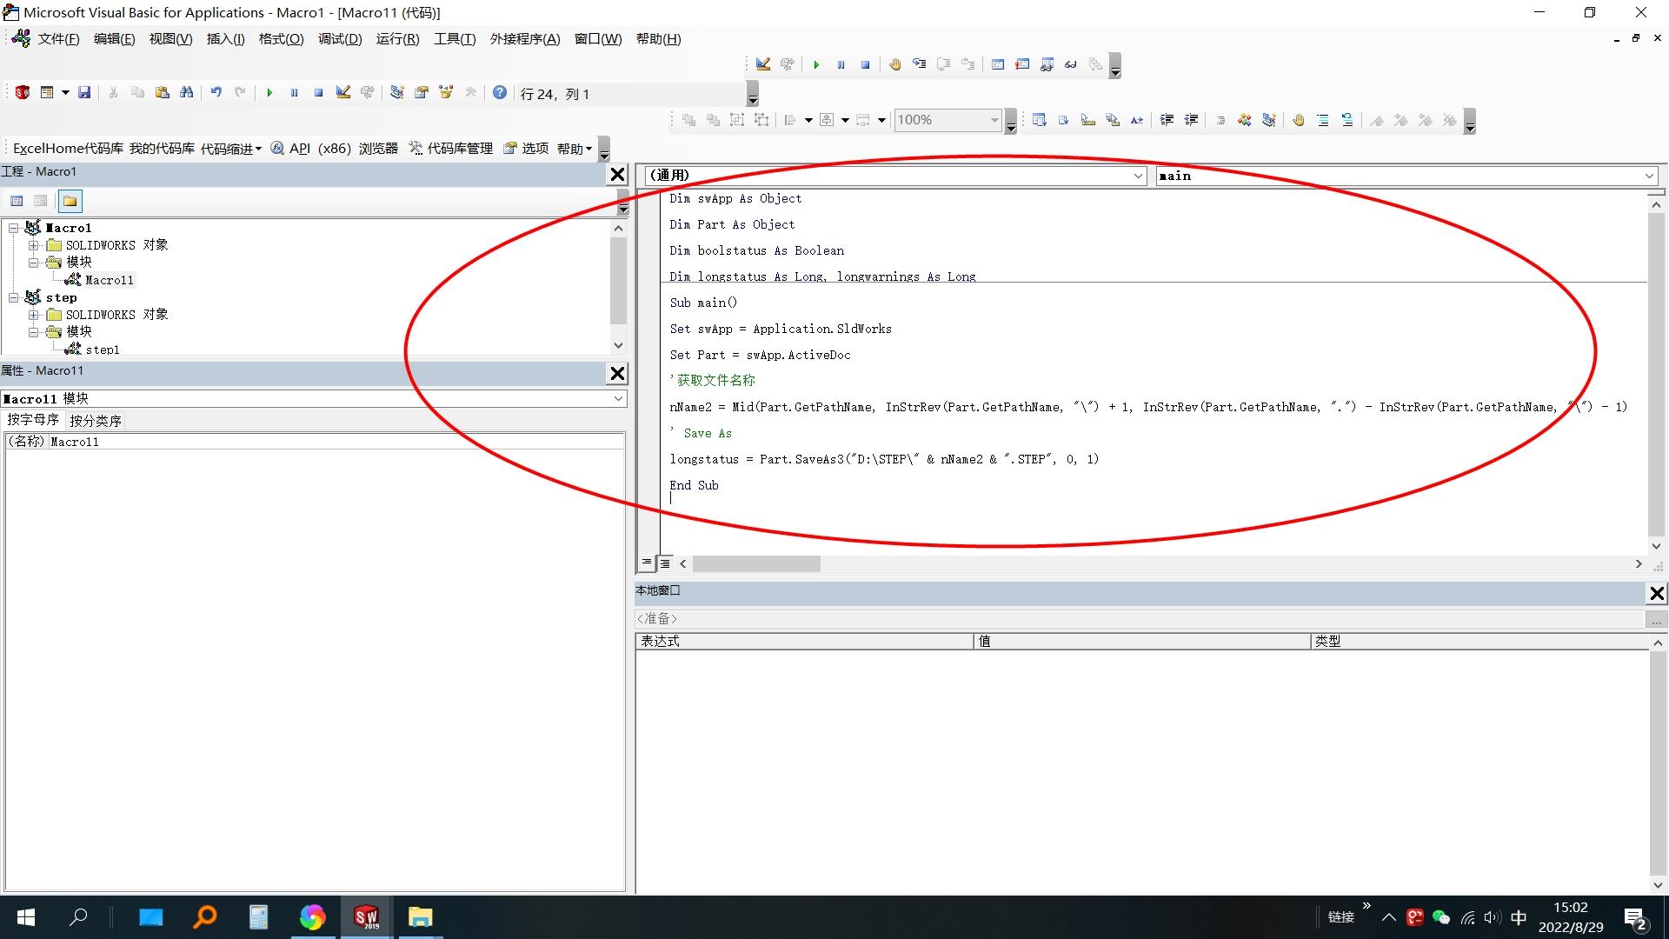Click Toggle Breakpoint hand in Debug toolbar
Screen dimensions: 1669x939
point(894,64)
